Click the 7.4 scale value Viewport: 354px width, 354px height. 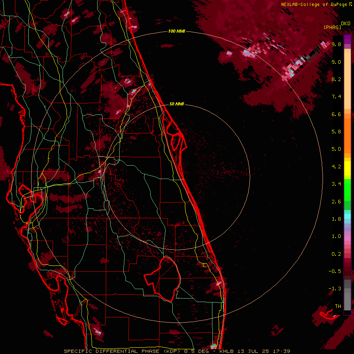click(x=336, y=97)
